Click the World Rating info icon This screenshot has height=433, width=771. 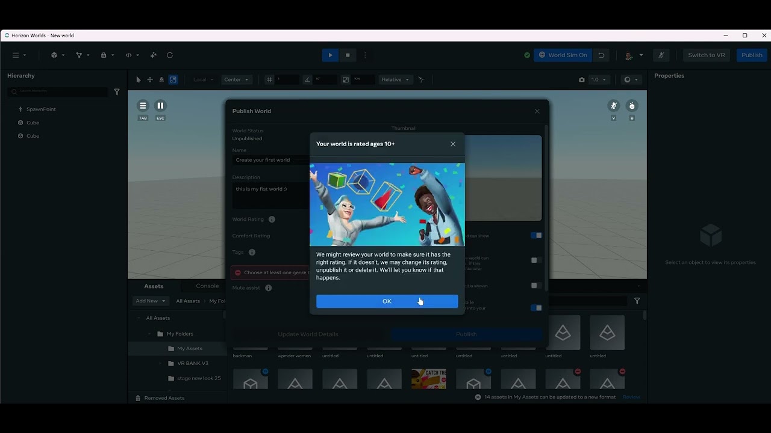272,220
